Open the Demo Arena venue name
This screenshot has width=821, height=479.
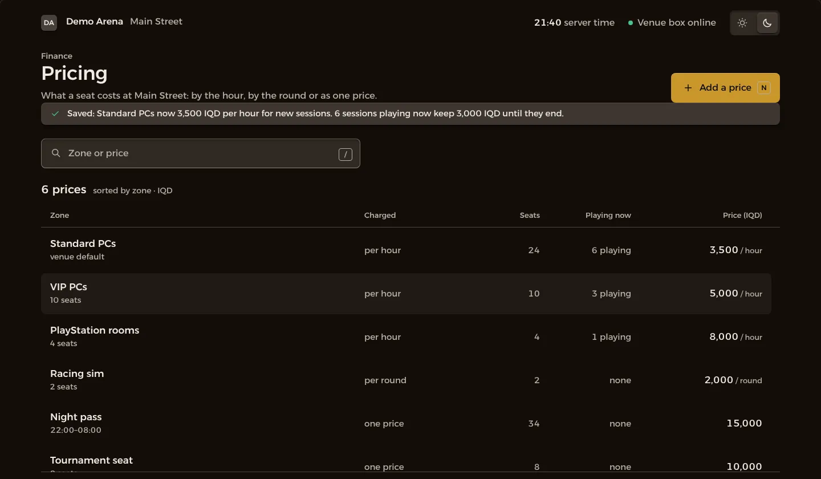click(95, 22)
